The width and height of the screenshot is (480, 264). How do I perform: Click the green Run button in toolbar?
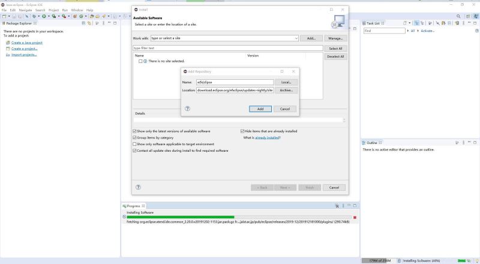44,16
